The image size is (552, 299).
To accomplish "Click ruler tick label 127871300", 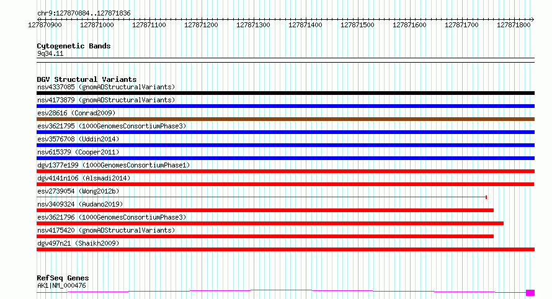I will (x=253, y=25).
